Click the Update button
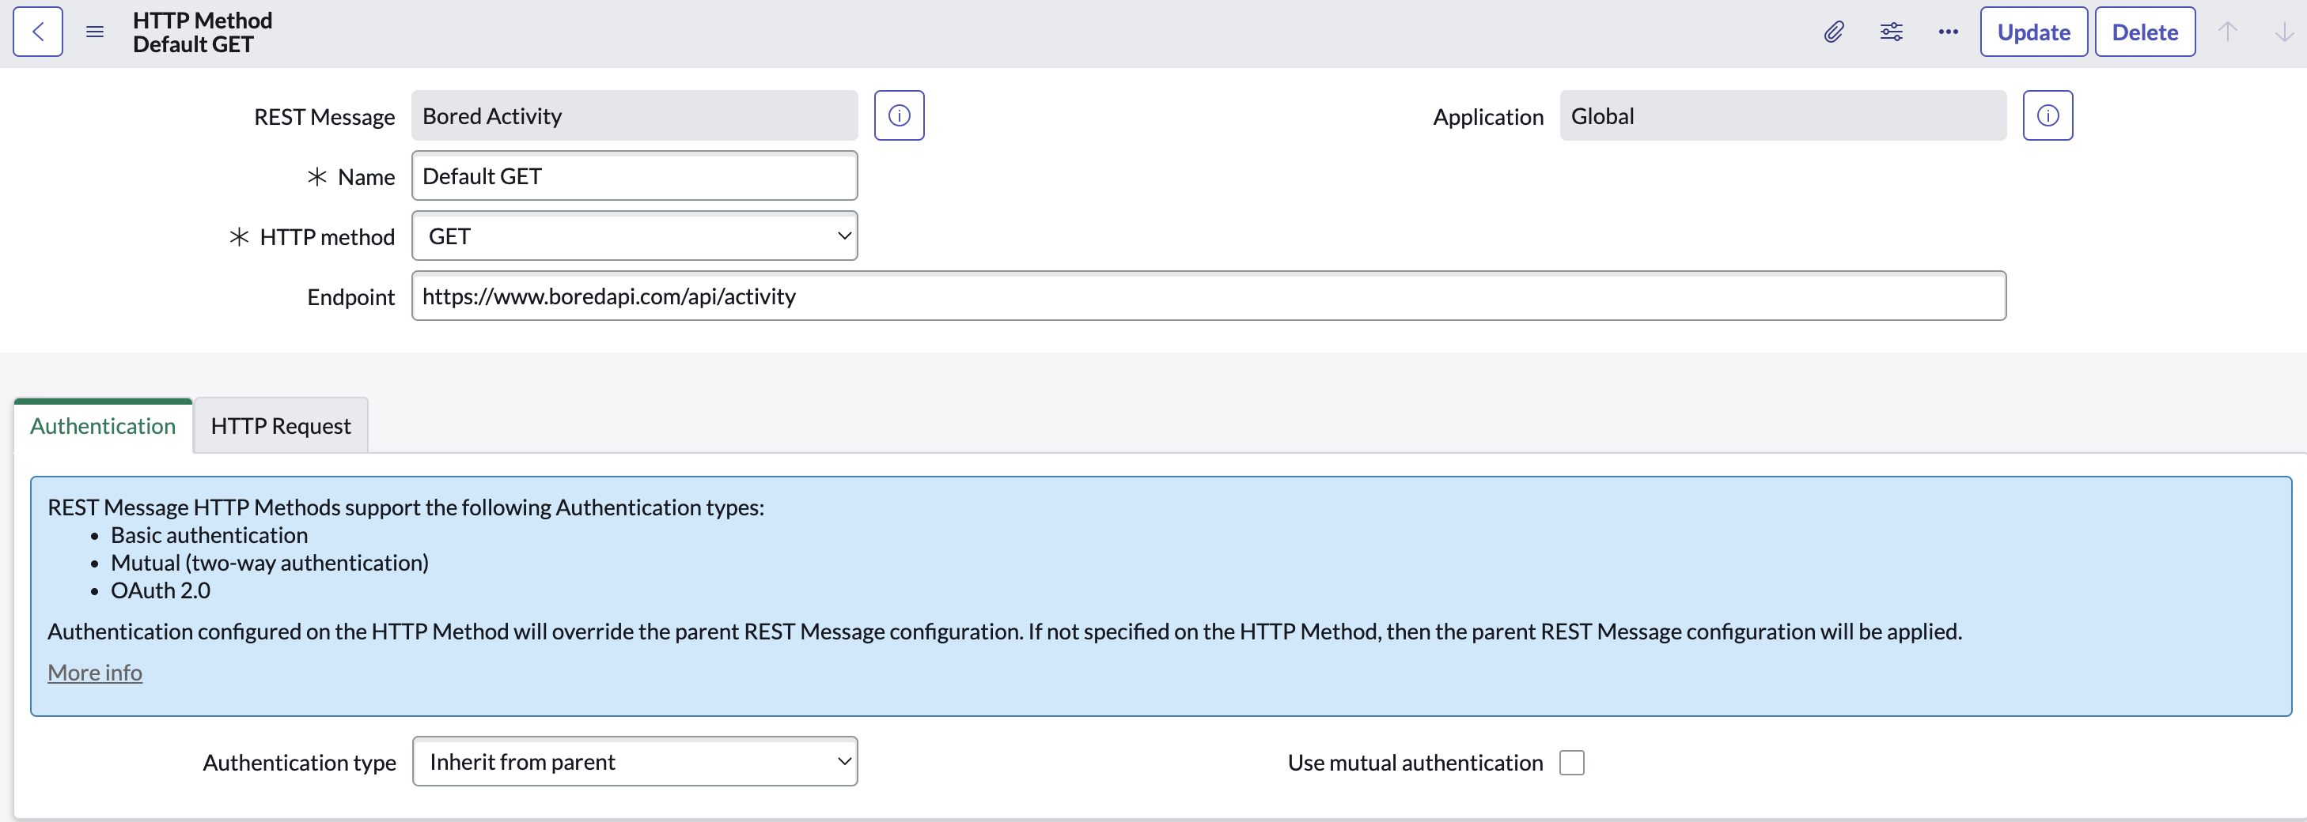The image size is (2307, 822). click(2033, 32)
